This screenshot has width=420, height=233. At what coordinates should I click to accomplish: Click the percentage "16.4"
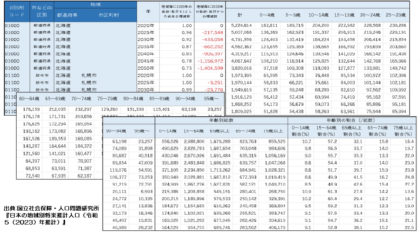tap(409, 141)
